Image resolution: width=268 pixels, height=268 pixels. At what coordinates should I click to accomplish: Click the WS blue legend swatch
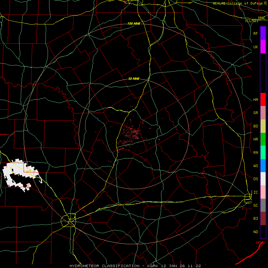click(263, 166)
